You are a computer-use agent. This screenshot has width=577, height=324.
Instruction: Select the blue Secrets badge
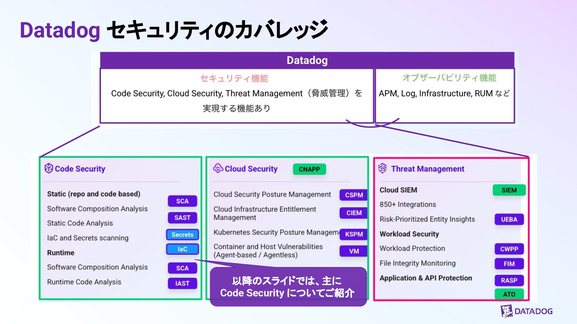(182, 235)
